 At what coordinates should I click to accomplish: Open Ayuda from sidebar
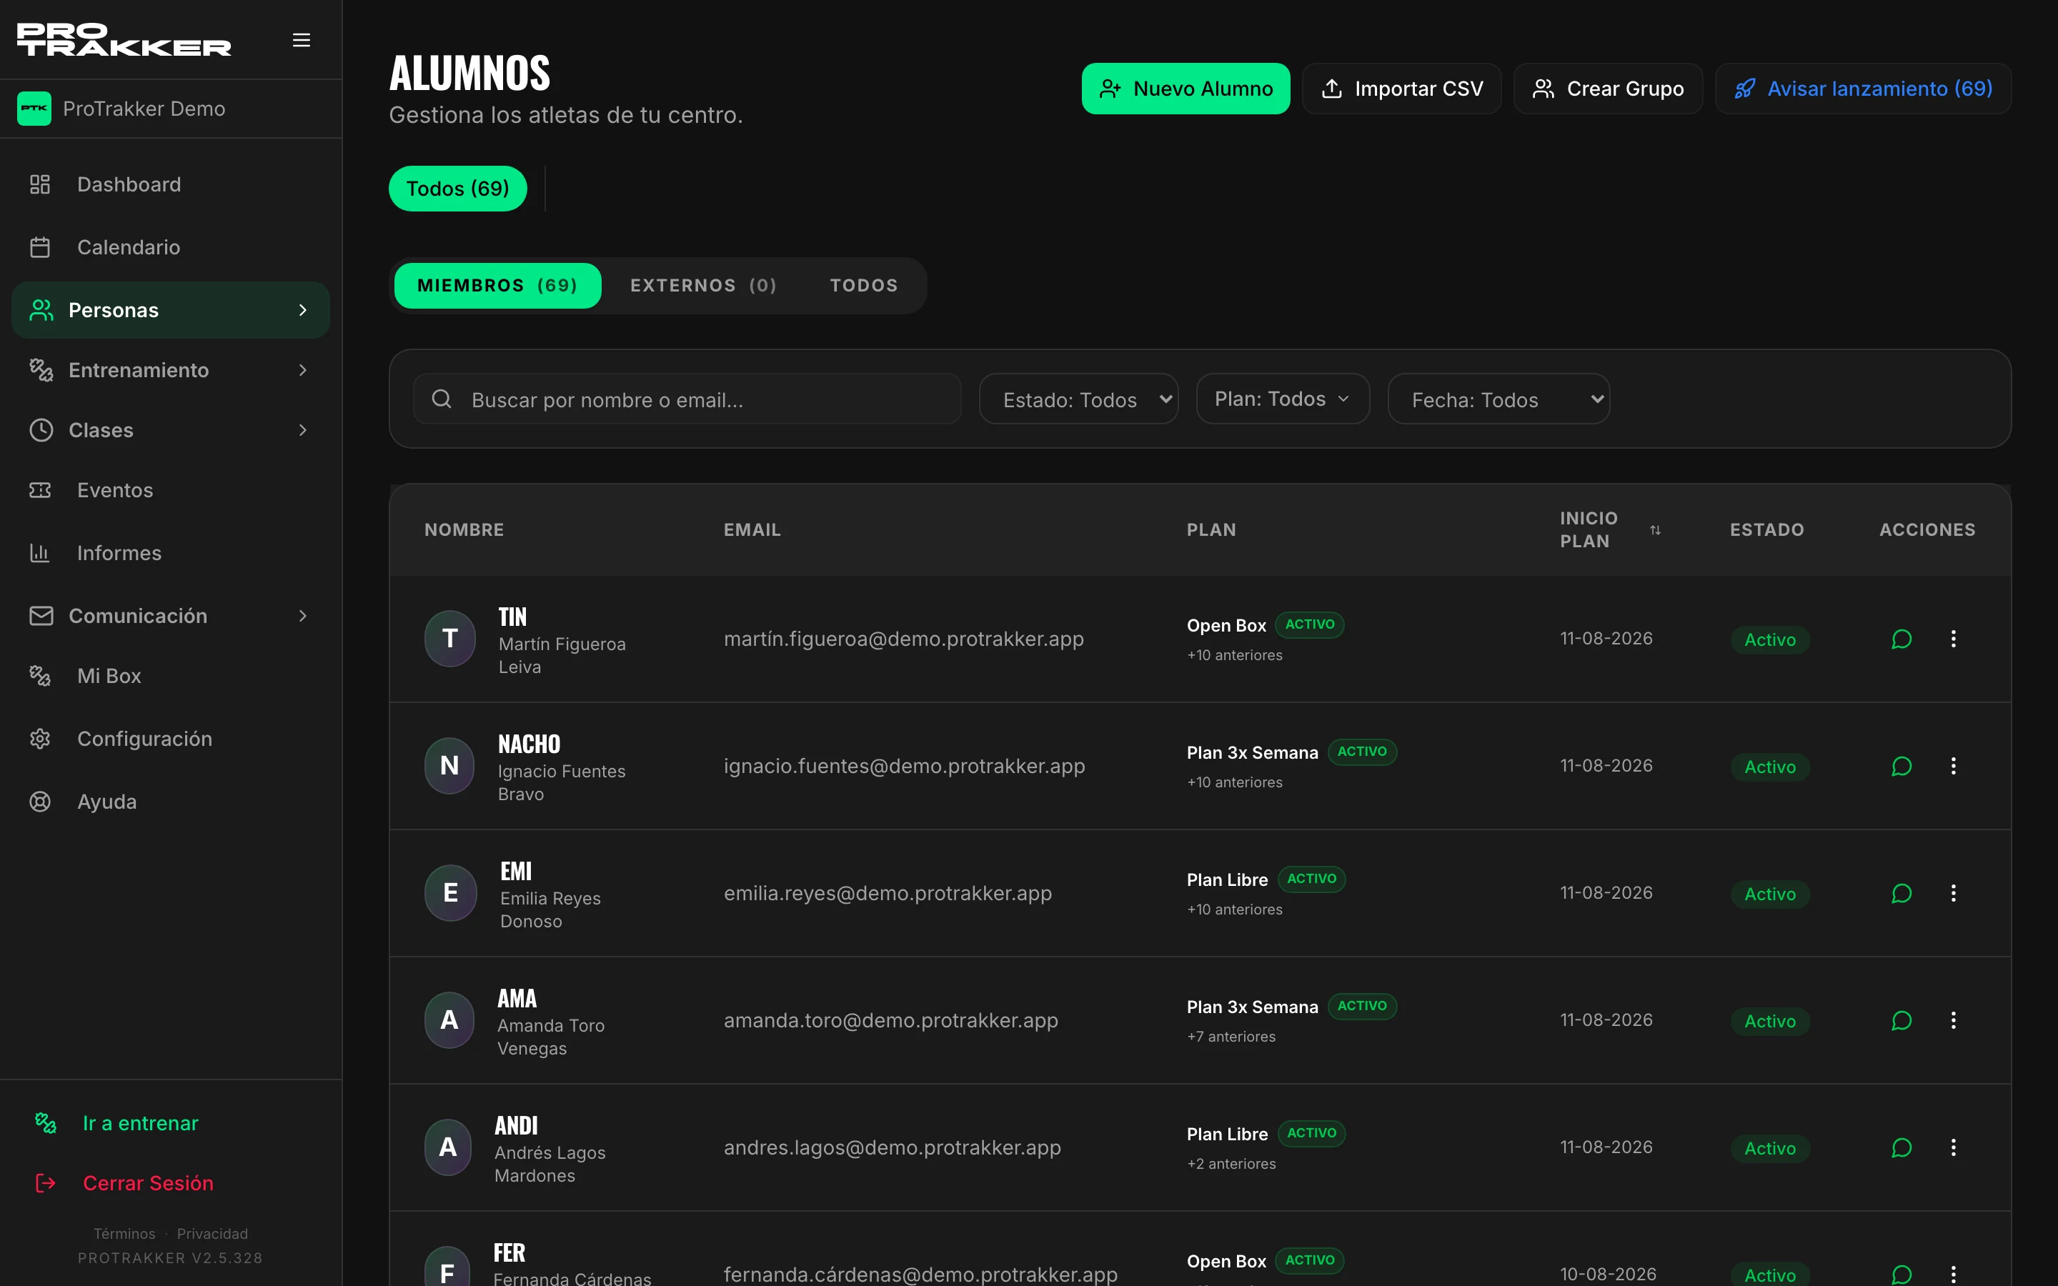(171, 802)
